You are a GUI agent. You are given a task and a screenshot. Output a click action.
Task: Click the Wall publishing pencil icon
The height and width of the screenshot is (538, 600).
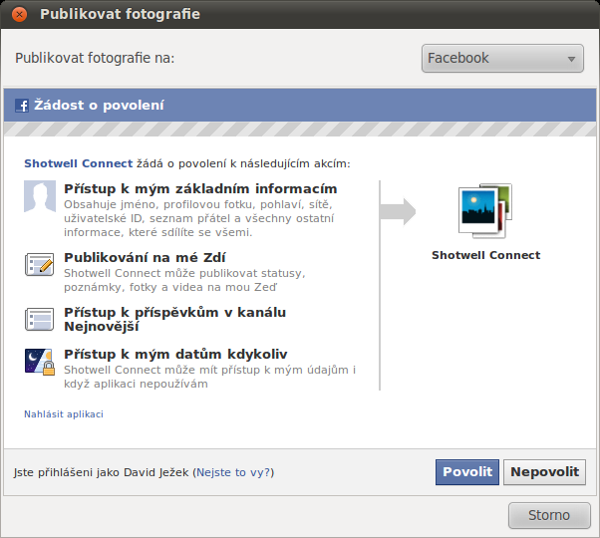[40, 264]
